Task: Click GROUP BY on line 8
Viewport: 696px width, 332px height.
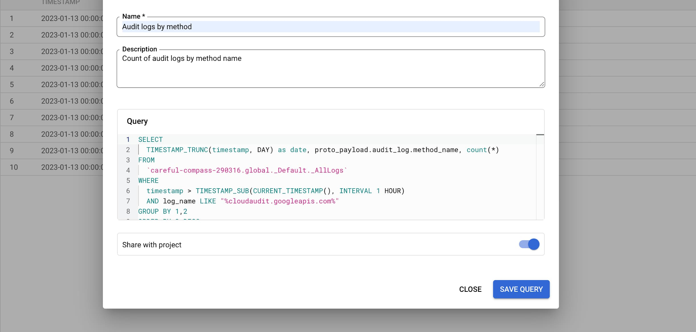Action: tap(154, 211)
